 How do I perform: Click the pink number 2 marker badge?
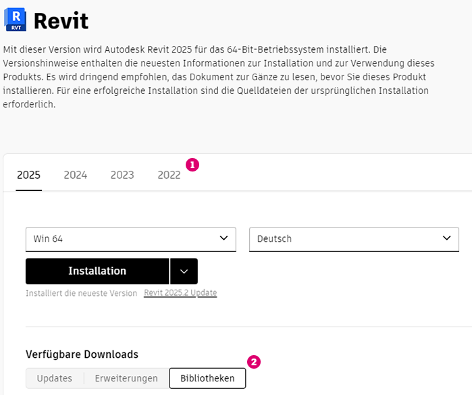point(254,362)
